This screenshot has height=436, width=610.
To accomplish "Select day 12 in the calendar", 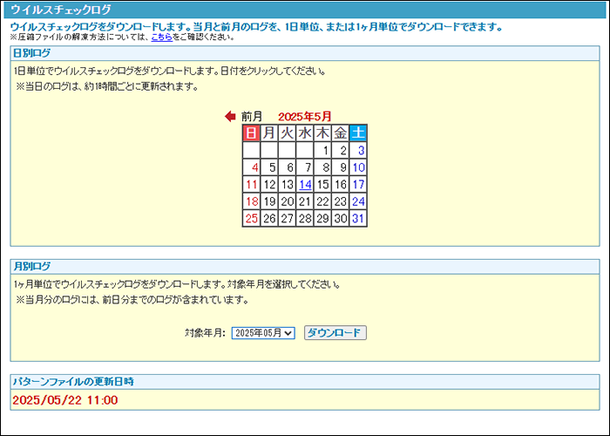I will tap(269, 185).
